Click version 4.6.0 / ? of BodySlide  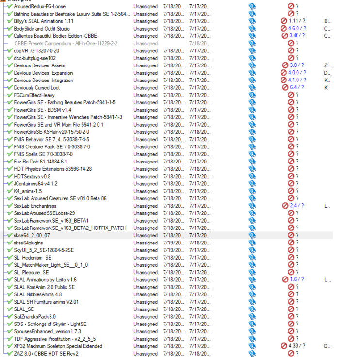pyautogui.click(x=297, y=28)
